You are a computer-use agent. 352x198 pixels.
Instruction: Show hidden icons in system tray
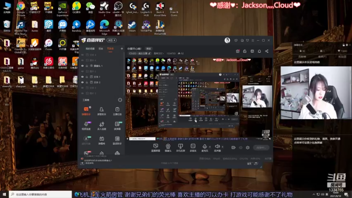pos(314,194)
